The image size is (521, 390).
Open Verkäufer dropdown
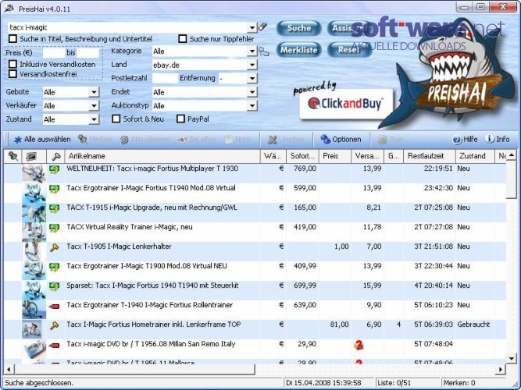coord(95,105)
